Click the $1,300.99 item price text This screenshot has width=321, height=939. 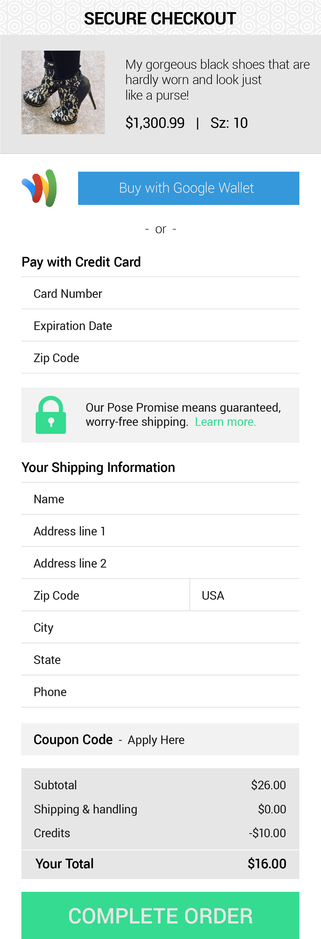point(155,123)
